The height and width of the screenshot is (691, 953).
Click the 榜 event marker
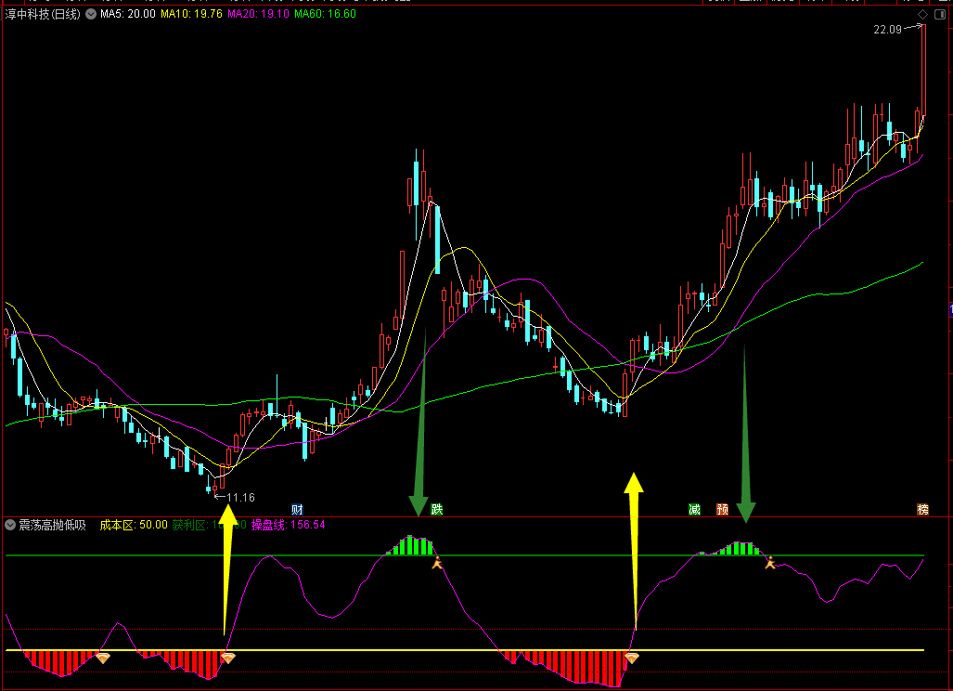922,510
